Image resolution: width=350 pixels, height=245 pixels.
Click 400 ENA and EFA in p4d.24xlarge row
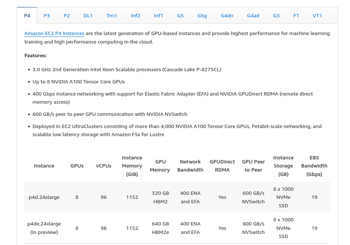(x=190, y=197)
